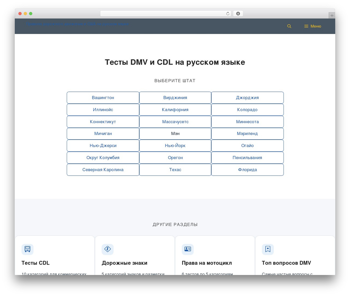The image size is (350, 296).
Task: Open the Тесты CDL section title
Action: (x=36, y=263)
